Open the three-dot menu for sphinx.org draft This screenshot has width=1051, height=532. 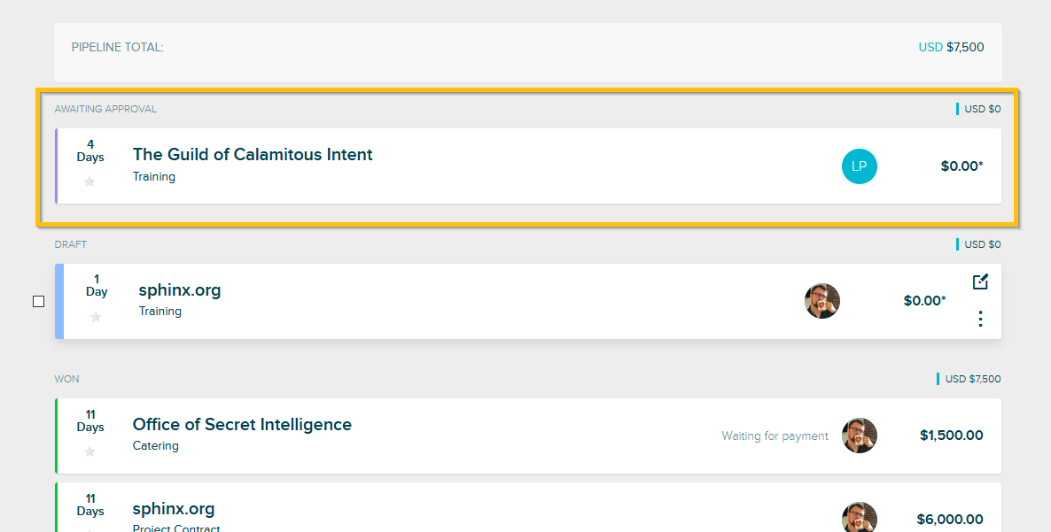click(x=980, y=319)
